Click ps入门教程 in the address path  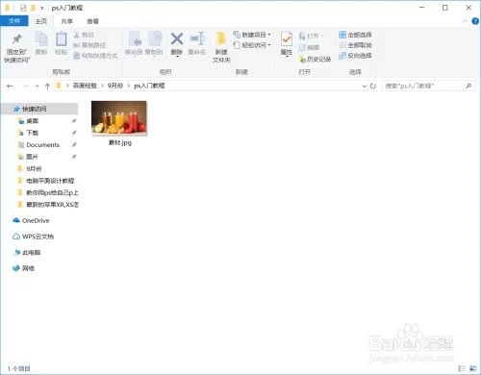149,86
